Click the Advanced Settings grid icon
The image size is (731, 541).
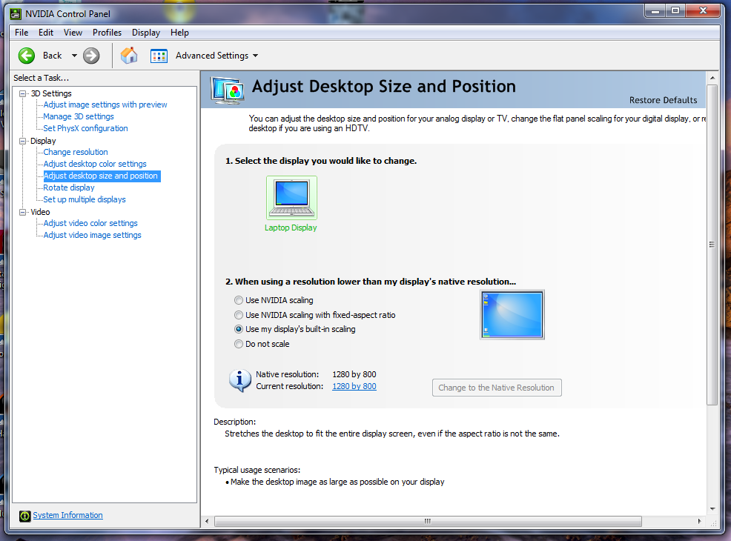[159, 56]
